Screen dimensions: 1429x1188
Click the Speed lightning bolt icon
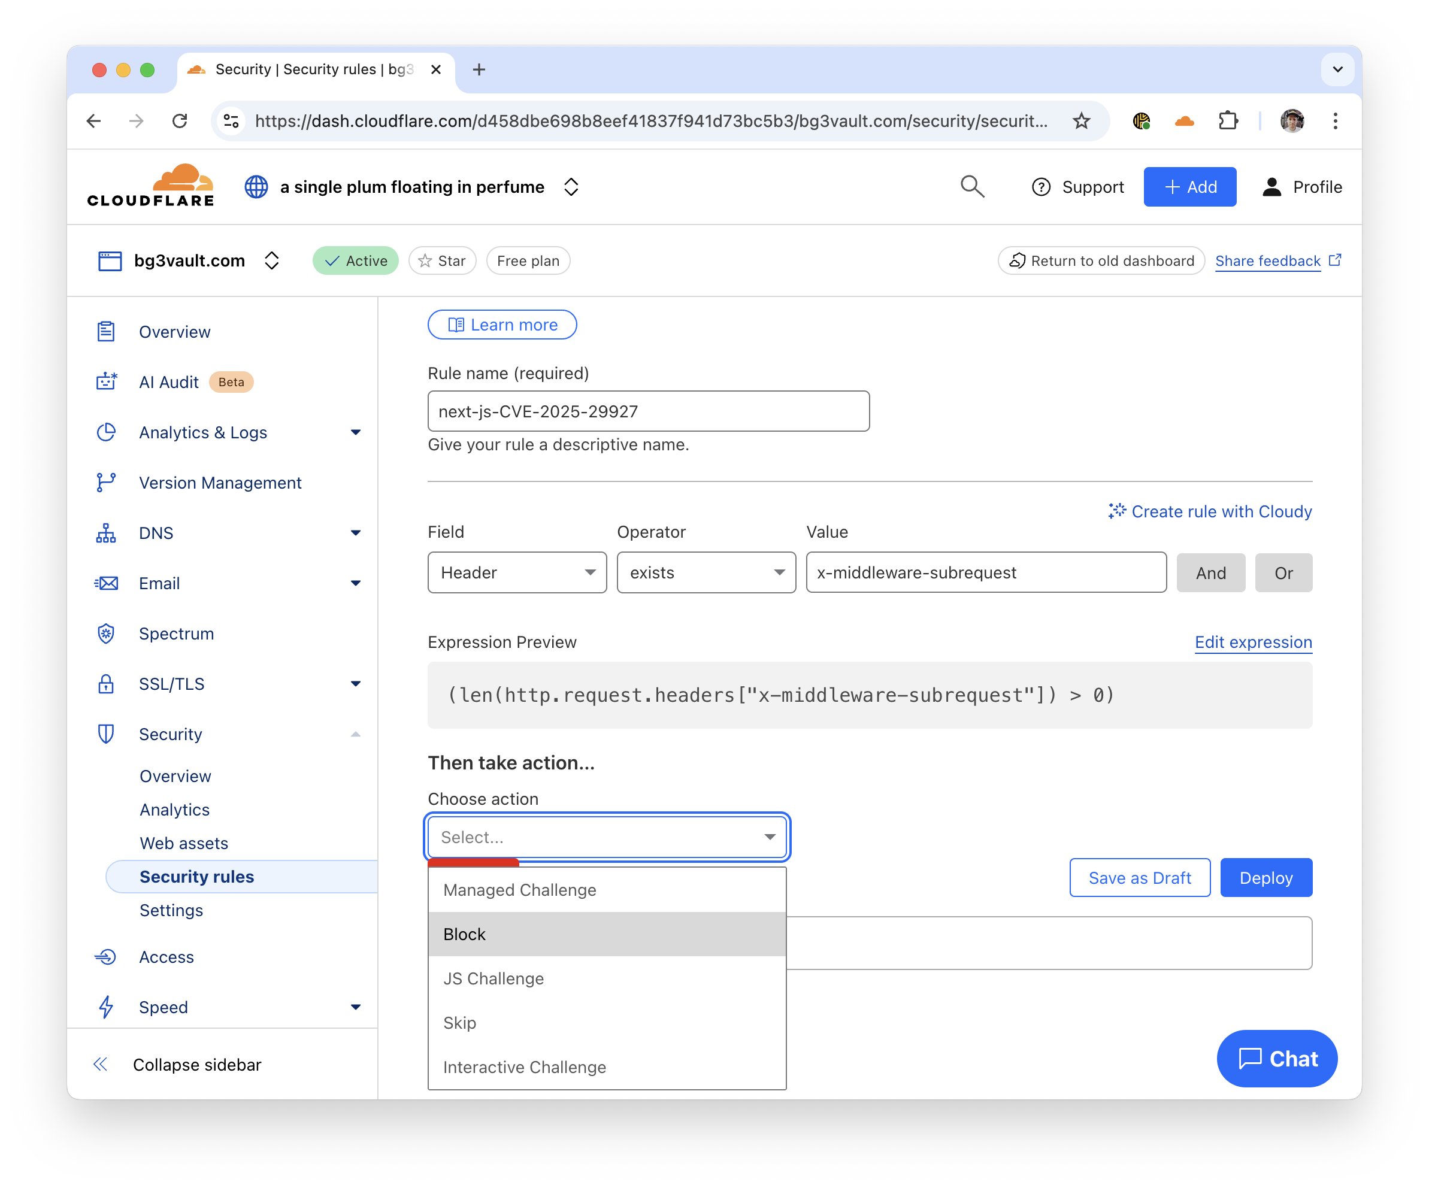106,1007
